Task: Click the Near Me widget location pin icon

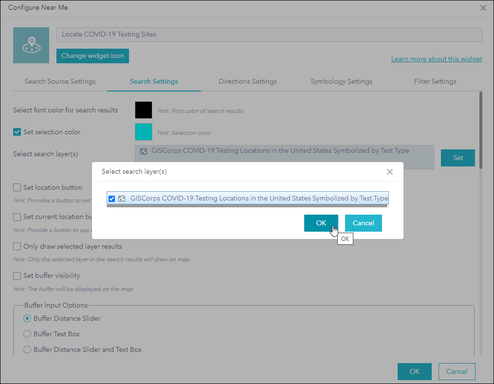Action: 31,45
